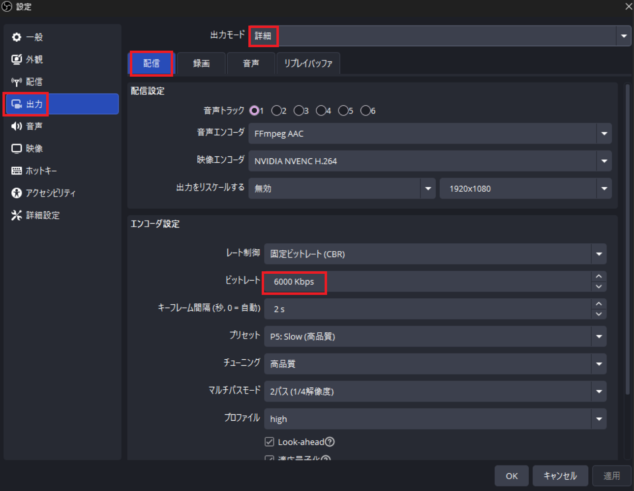Image resolution: width=634 pixels, height=491 pixels.
Task: Toggle the Look-ahead checkbox
Action: click(x=270, y=442)
